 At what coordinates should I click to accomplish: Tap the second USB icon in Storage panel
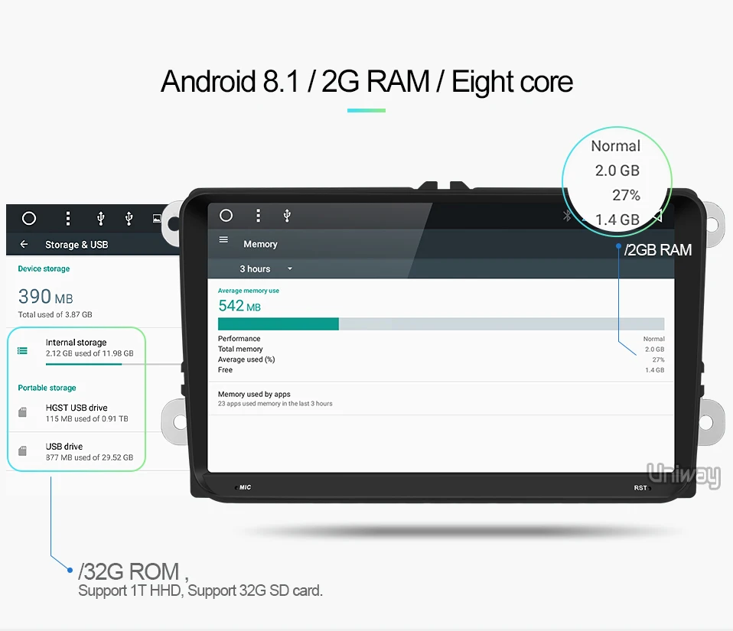(129, 218)
